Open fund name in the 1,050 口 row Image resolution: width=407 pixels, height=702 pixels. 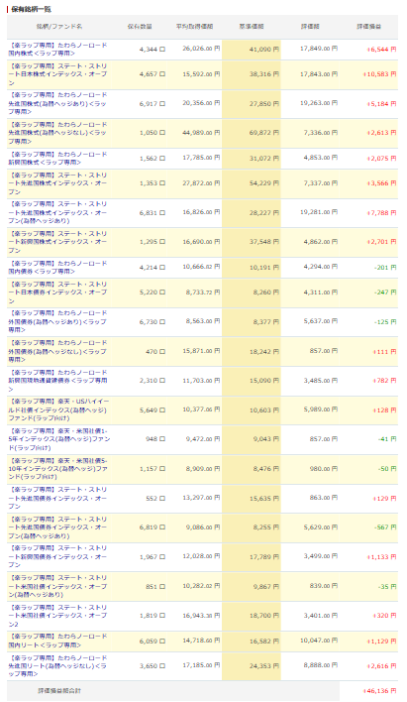point(57,133)
